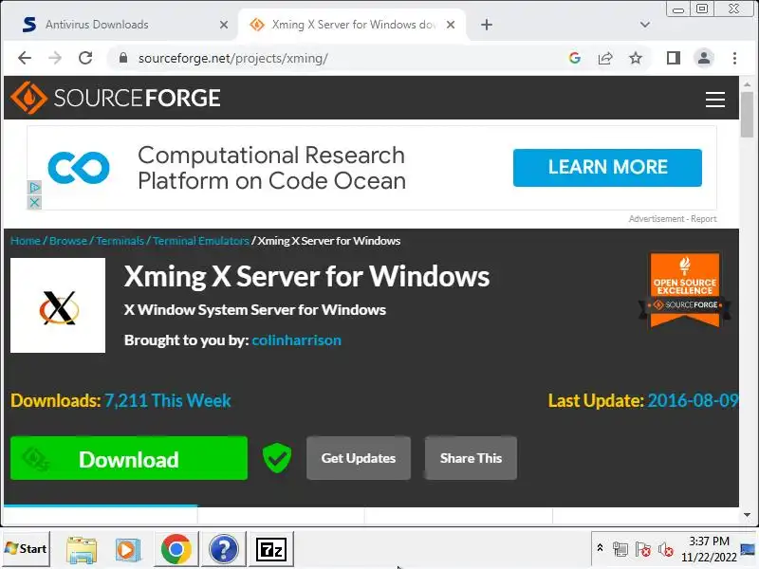The height and width of the screenshot is (569, 759).
Task: Click the LEARN MORE ad button
Action: [x=607, y=168]
